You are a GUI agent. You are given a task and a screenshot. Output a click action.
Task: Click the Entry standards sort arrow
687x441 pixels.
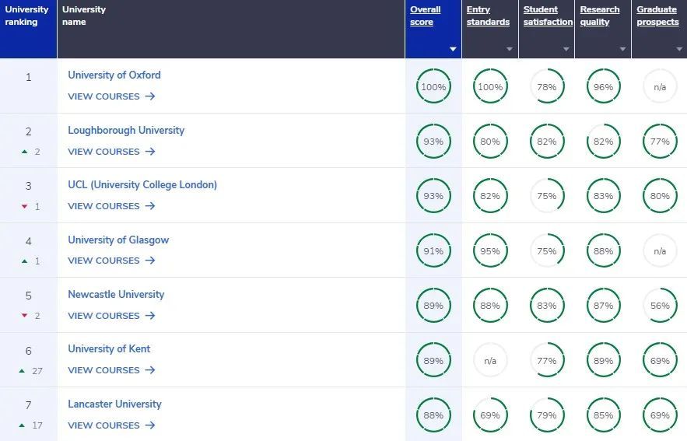tap(510, 49)
